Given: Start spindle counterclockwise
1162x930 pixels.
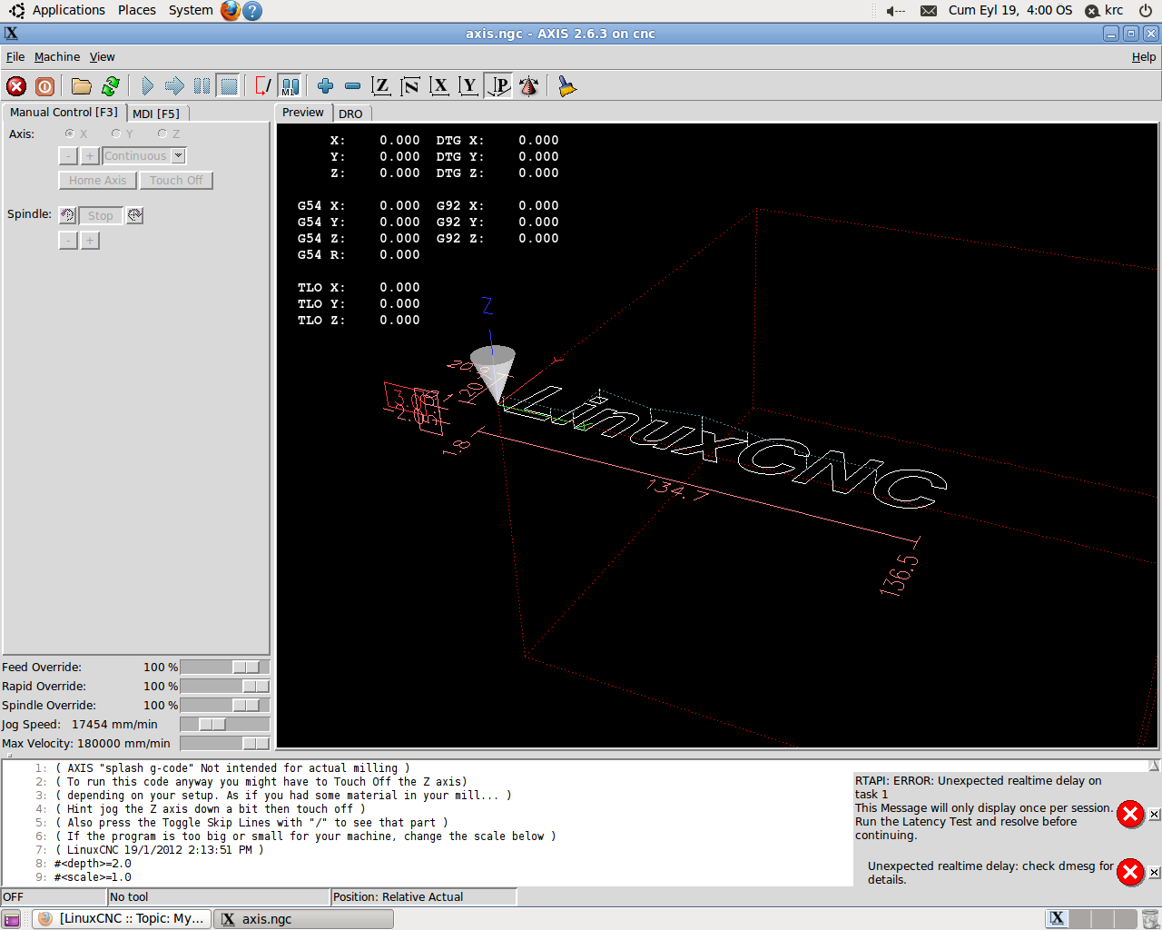Looking at the screenshot, I should [67, 215].
